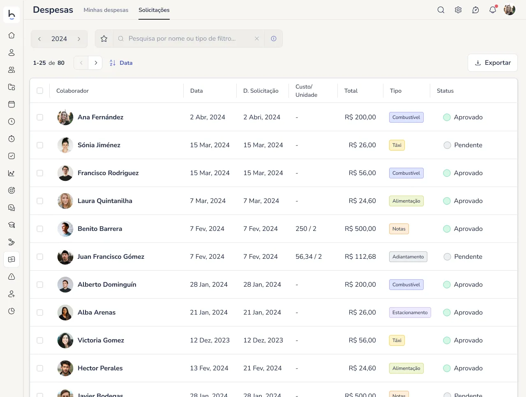Click the Tipo column header
The image size is (526, 397).
[x=396, y=91]
